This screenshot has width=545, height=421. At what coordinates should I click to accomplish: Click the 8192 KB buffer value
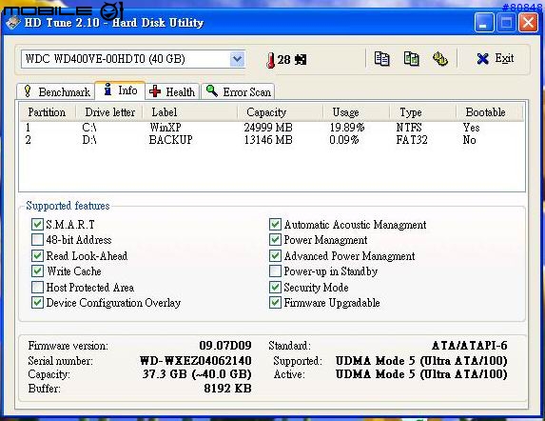[x=227, y=389]
